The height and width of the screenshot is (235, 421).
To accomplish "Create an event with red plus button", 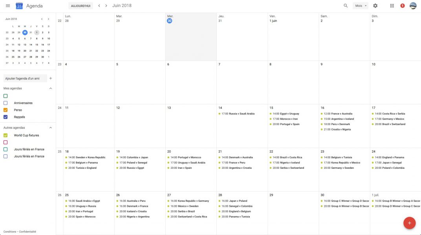I will [x=410, y=223].
